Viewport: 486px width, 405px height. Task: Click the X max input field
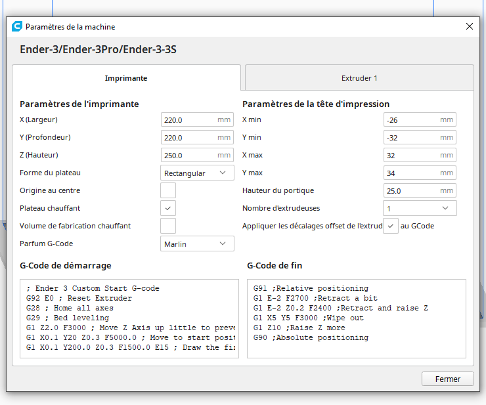(420, 155)
